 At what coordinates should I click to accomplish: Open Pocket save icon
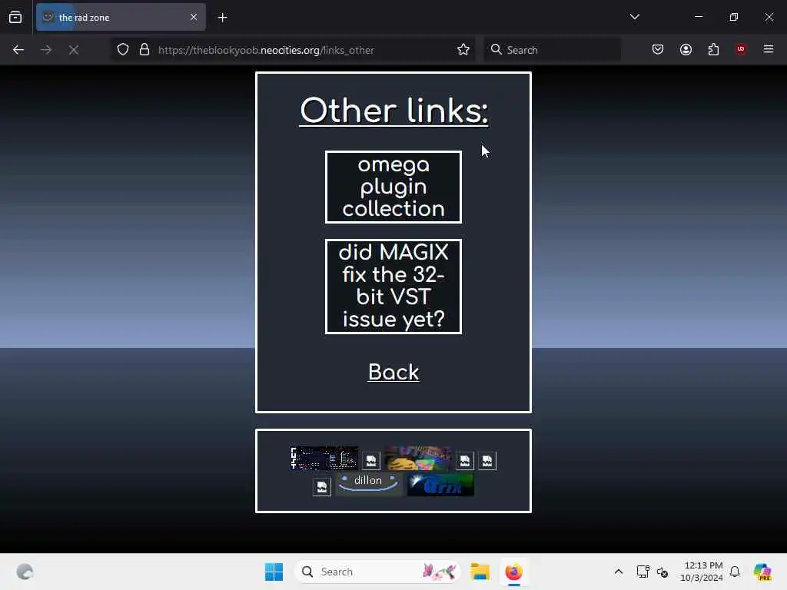coord(658,49)
